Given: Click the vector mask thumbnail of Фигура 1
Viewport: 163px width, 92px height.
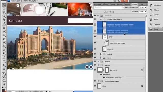Looking at the screenshot, I should tap(107, 70).
